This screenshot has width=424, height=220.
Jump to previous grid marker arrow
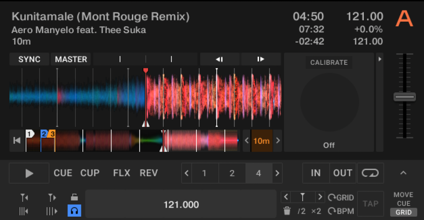286,197
